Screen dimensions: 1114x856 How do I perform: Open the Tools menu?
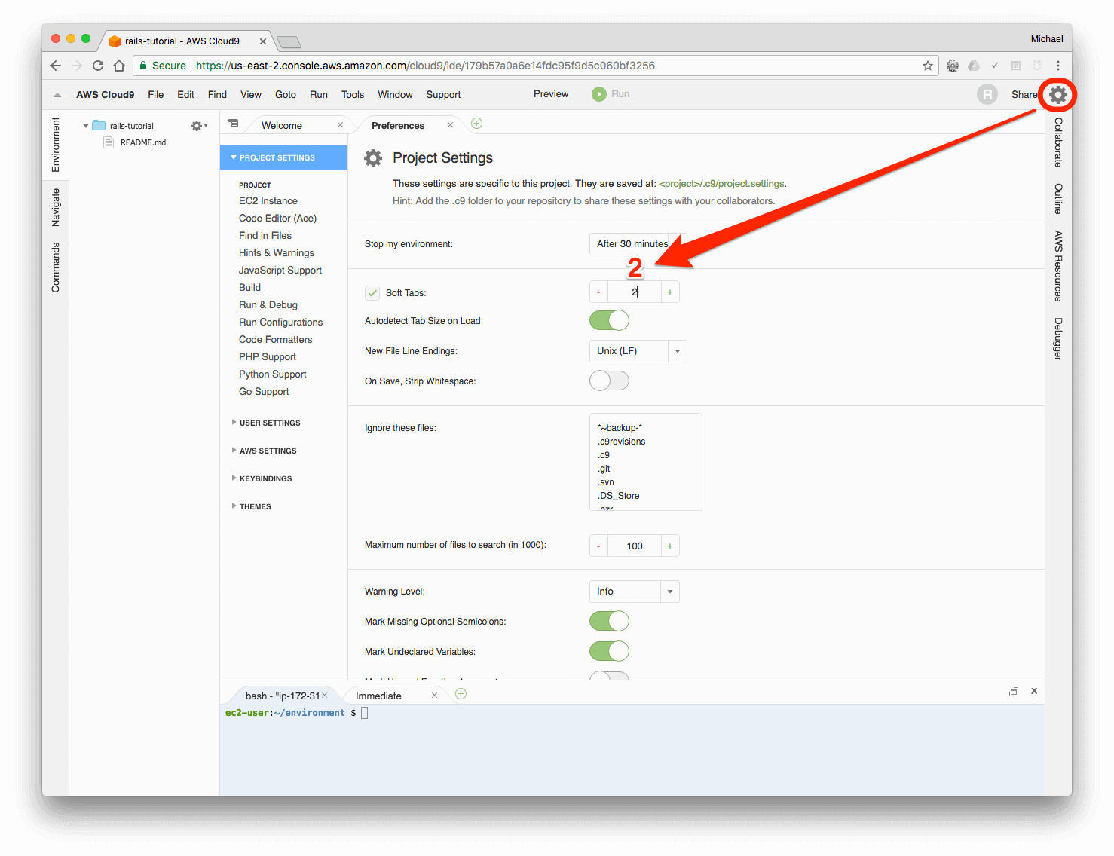(353, 95)
